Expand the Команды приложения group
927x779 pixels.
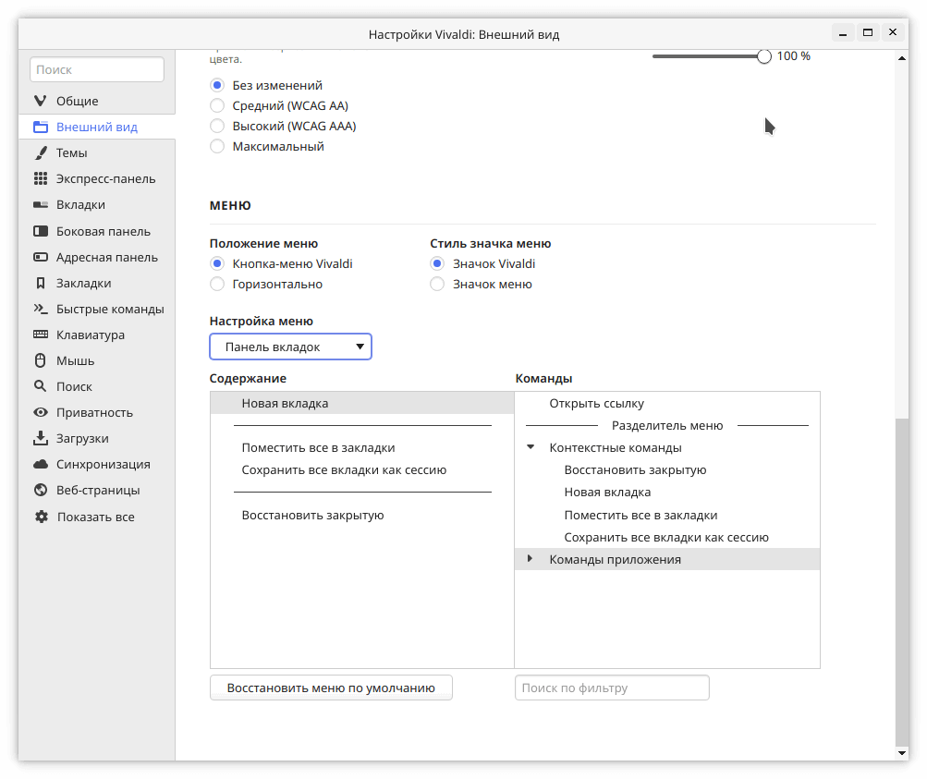(x=530, y=558)
